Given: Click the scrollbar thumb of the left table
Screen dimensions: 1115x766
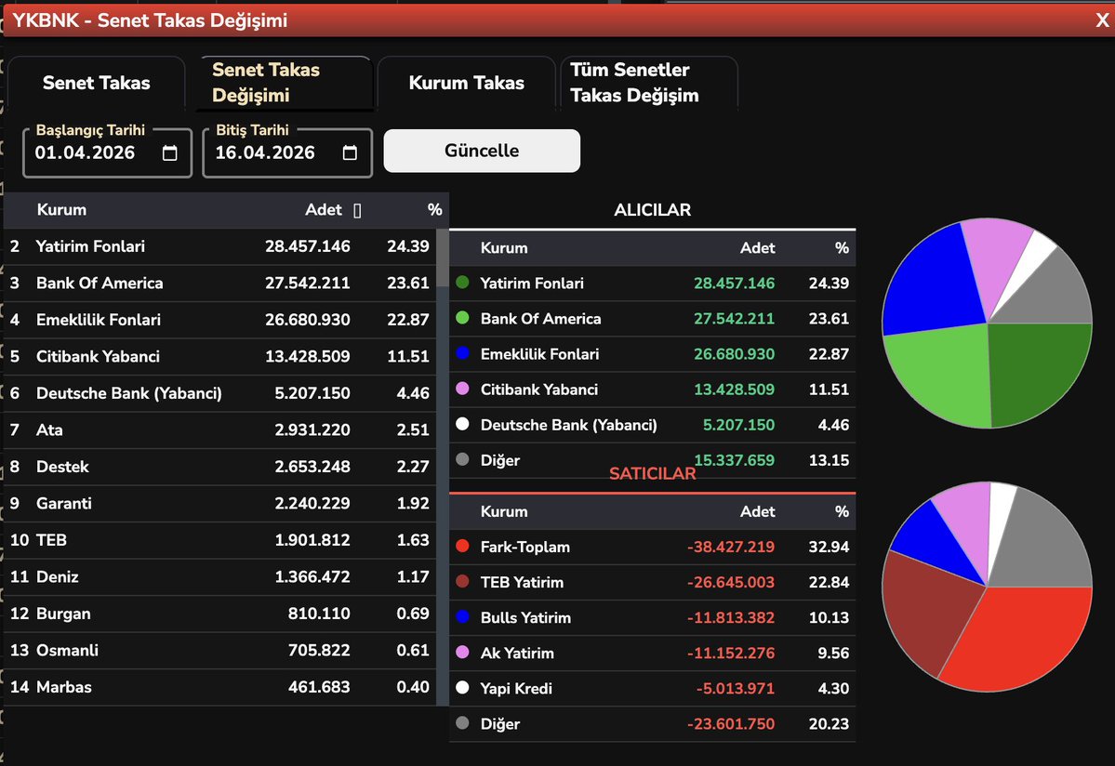Looking at the screenshot, I should [443, 258].
